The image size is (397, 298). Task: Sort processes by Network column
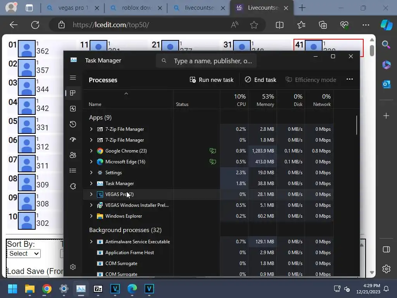coord(319,100)
